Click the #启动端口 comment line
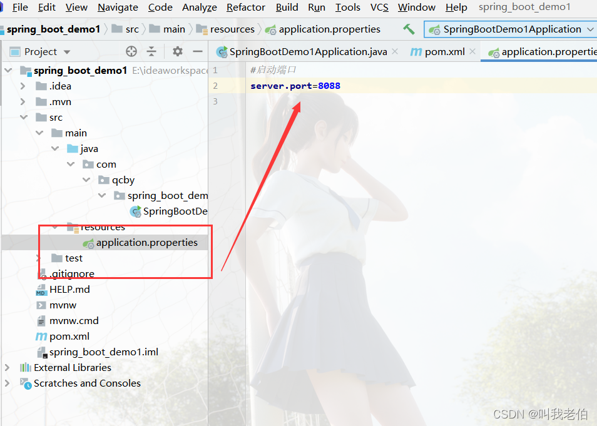The image size is (597, 426). [273, 70]
